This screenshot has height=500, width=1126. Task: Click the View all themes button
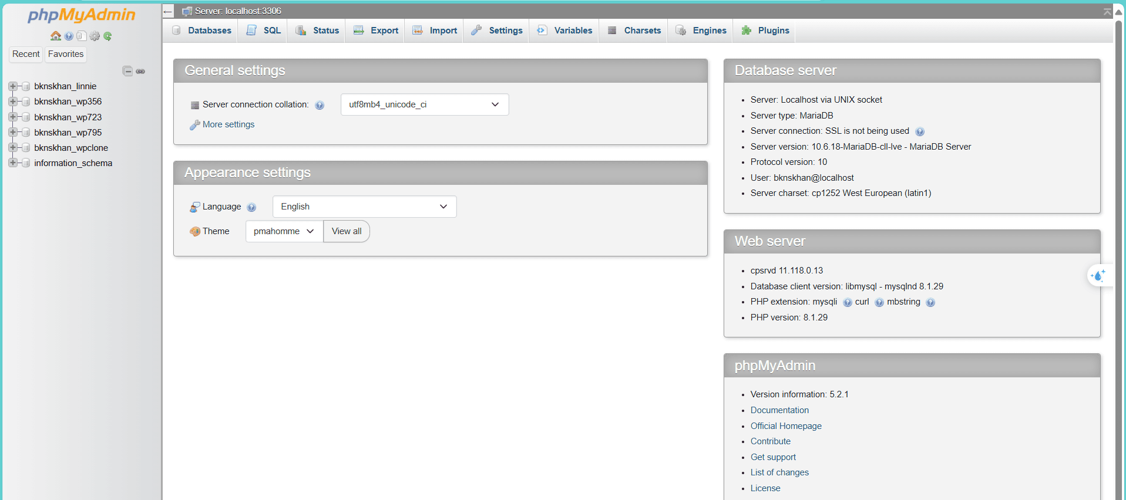click(347, 231)
